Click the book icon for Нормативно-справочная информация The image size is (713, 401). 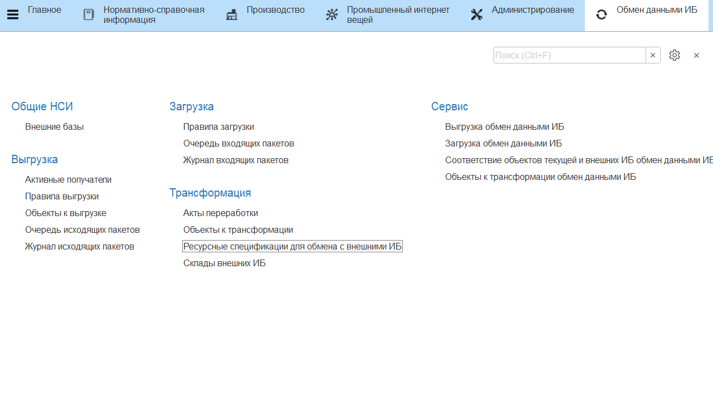coord(89,15)
